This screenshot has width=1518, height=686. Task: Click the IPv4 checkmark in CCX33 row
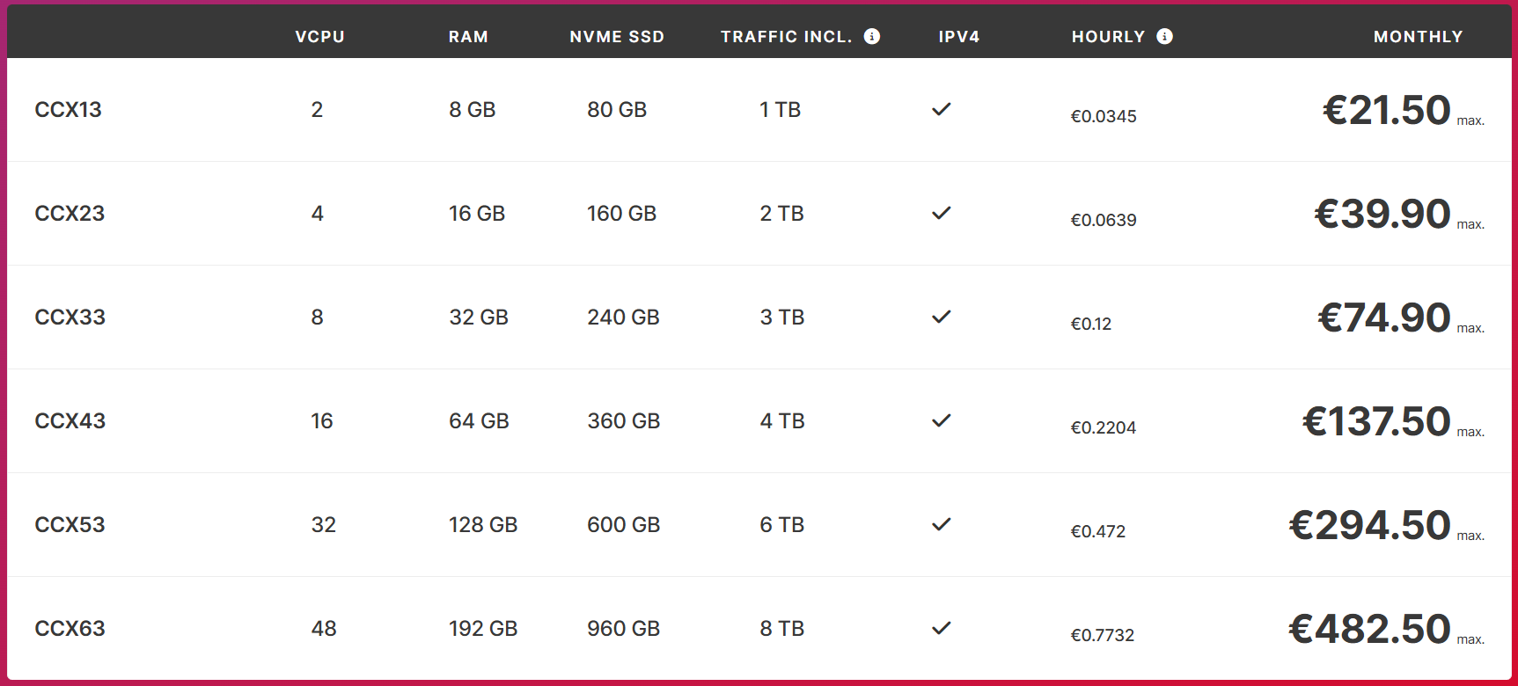click(x=942, y=317)
